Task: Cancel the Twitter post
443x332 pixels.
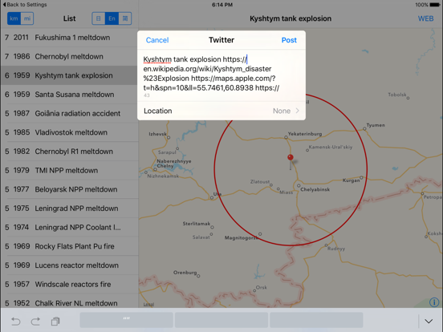Action: pos(157,40)
